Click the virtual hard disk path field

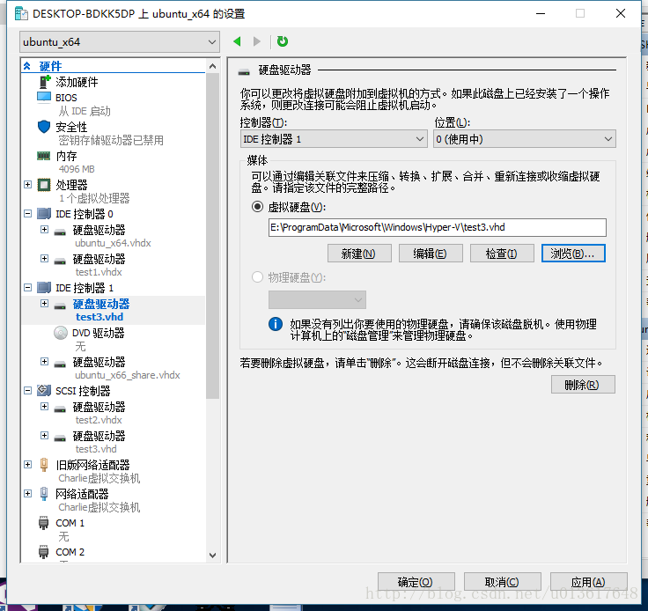coord(438,227)
